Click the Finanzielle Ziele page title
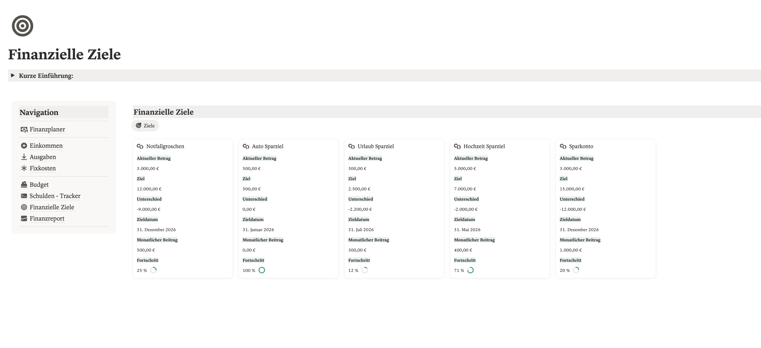The width and height of the screenshot is (761, 348). click(x=64, y=55)
